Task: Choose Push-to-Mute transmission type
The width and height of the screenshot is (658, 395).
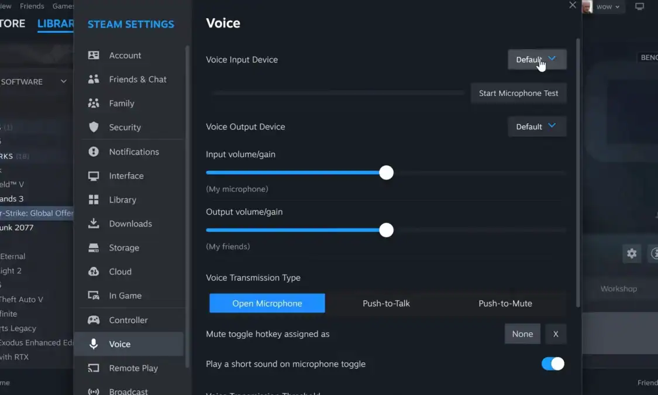Action: pyautogui.click(x=505, y=303)
